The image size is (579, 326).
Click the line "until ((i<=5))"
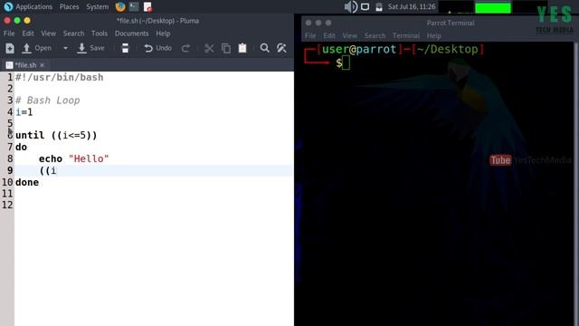56,135
